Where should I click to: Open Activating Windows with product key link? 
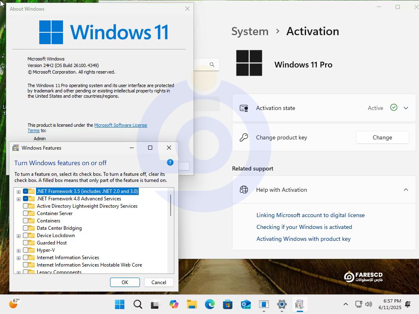[303, 239]
